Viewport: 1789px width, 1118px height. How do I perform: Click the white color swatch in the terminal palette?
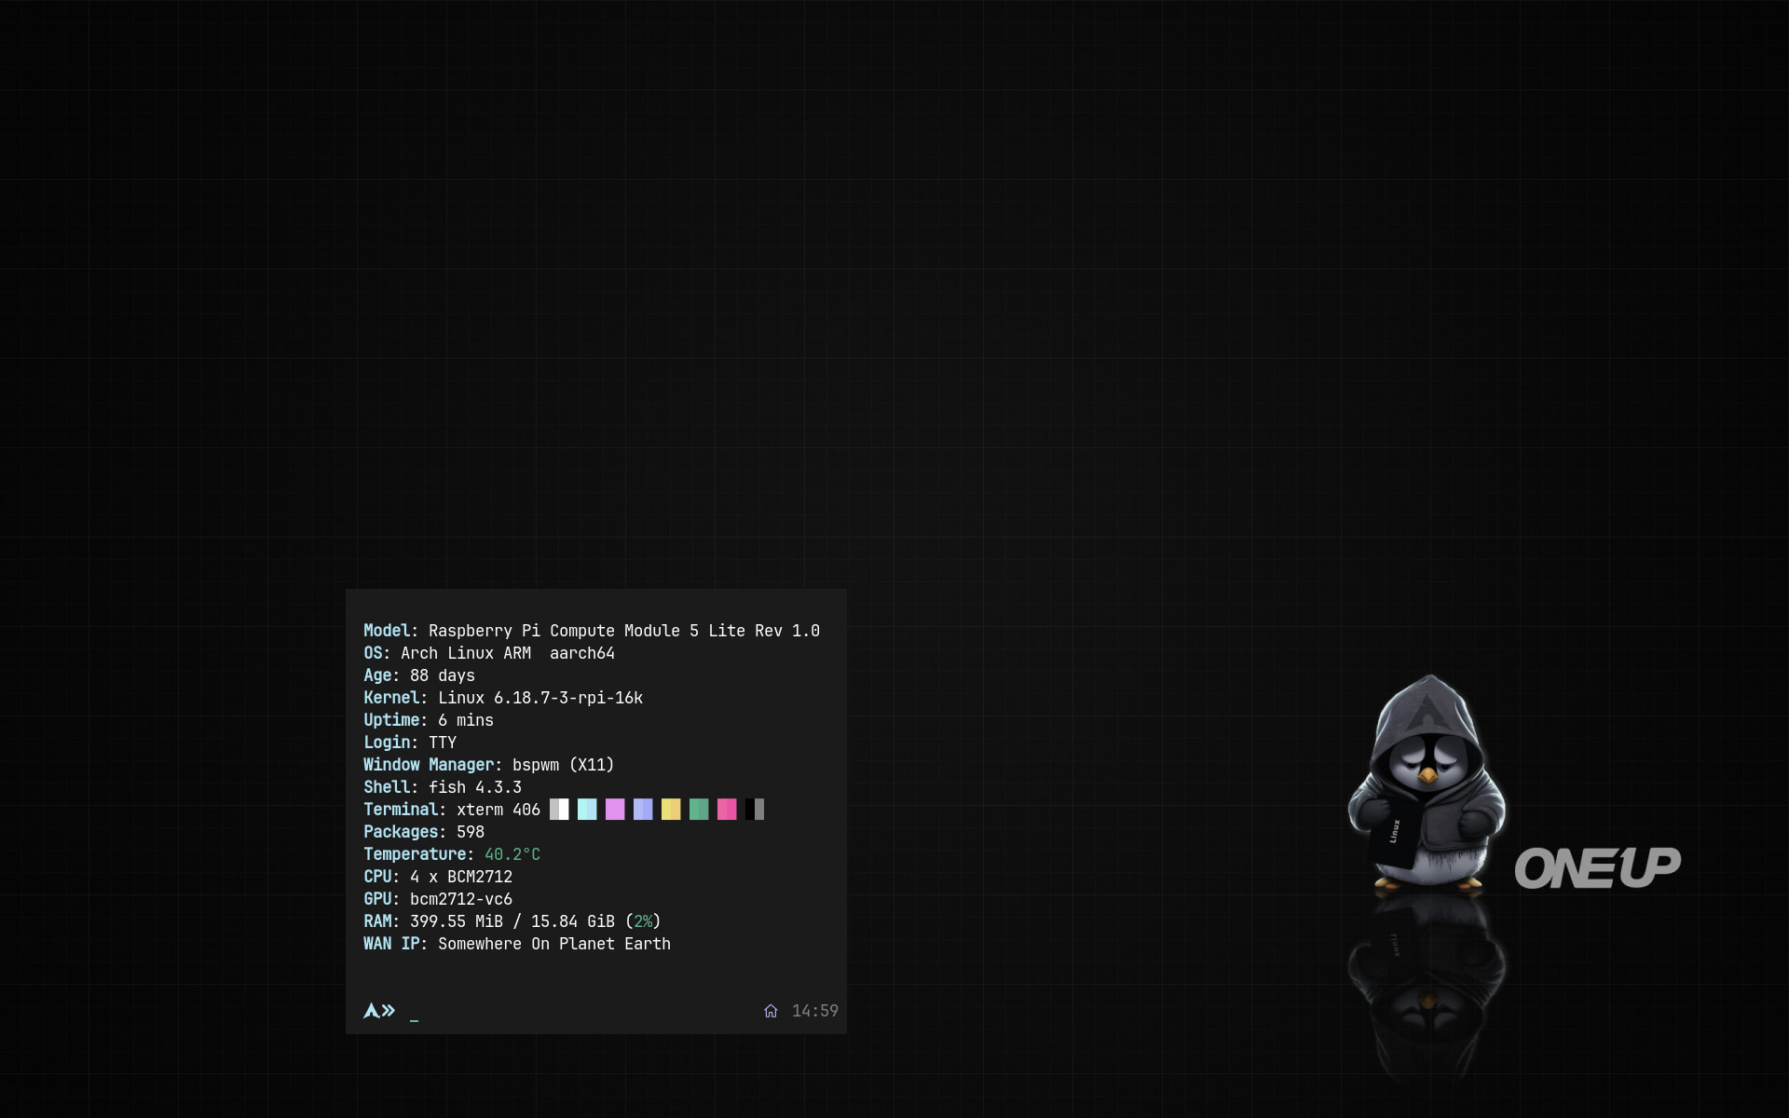tap(559, 810)
